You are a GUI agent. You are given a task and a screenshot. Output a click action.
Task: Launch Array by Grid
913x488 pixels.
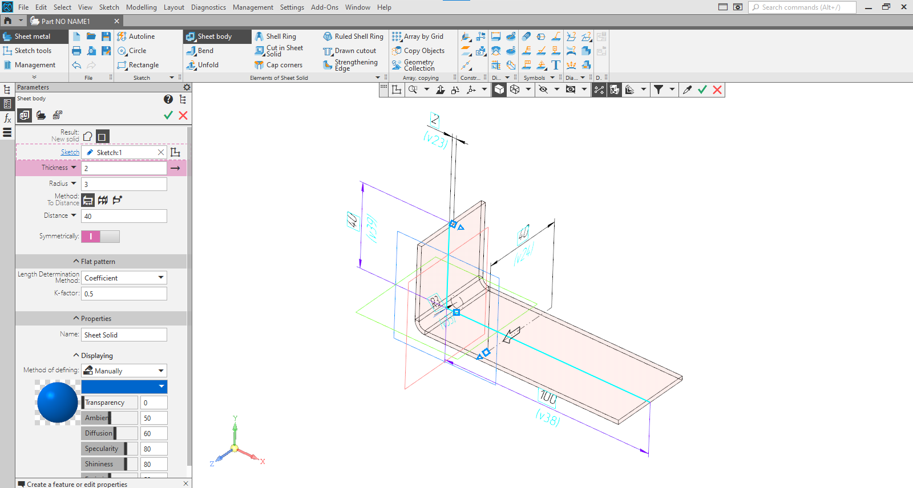click(418, 36)
